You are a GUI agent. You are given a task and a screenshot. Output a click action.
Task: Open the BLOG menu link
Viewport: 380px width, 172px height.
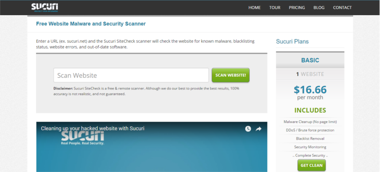pyautogui.click(x=319, y=8)
